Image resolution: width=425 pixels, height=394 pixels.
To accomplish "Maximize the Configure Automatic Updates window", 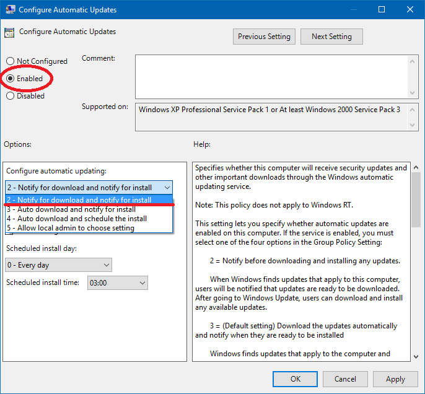I will [382, 9].
